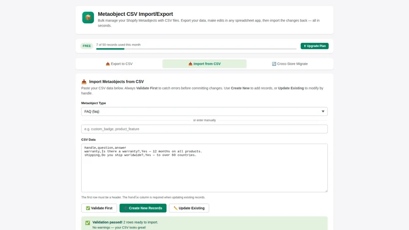409x230 pixels.
Task: Click the green package app logo
Action: click(88, 17)
